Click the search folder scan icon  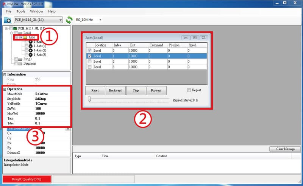coord(8,20)
